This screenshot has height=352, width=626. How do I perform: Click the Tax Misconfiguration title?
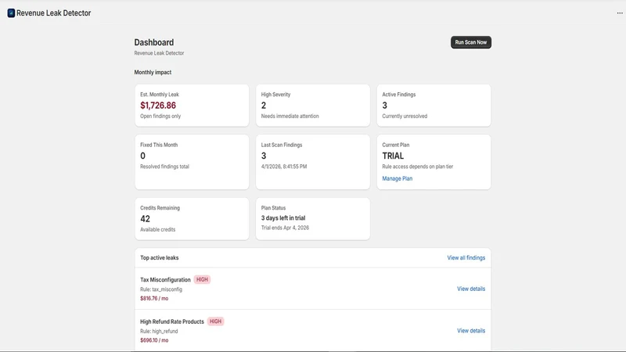[x=165, y=280]
